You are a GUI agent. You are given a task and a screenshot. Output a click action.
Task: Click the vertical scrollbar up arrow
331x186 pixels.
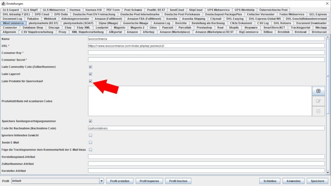click(x=328, y=37)
